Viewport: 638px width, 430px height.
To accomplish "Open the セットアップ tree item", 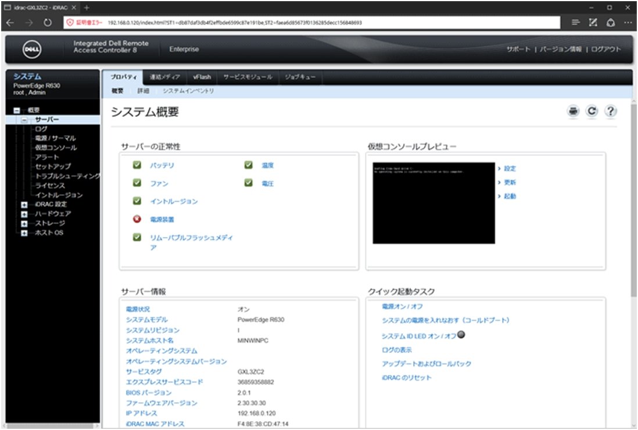I will click(53, 166).
